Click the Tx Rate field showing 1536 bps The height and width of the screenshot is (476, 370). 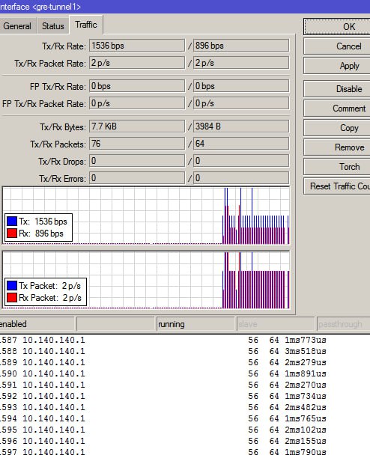pyautogui.click(x=137, y=46)
